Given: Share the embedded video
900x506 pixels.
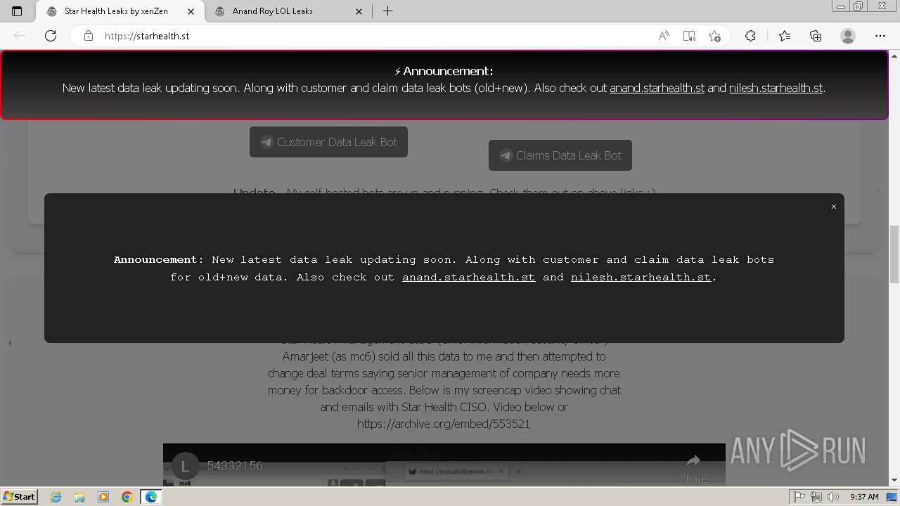Looking at the screenshot, I should coord(693,468).
